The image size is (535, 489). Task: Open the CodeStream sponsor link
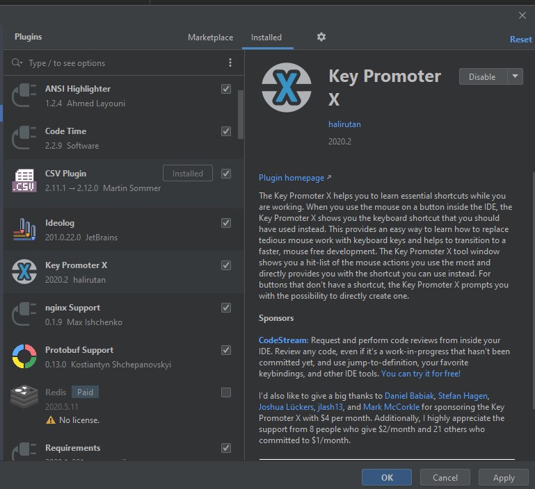[283, 340]
